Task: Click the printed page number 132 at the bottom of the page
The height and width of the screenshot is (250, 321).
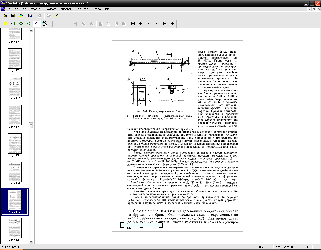Action: (x=129, y=228)
